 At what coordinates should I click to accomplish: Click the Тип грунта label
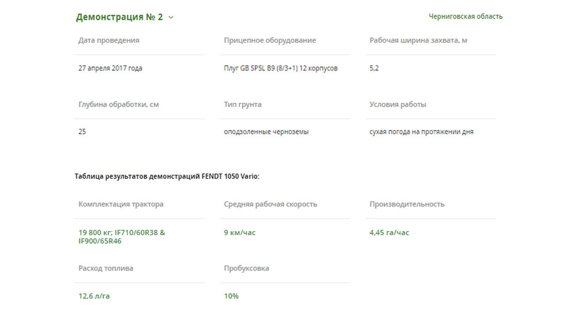pyautogui.click(x=243, y=104)
